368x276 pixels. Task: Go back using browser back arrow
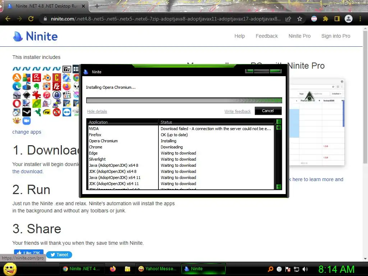coord(8,19)
